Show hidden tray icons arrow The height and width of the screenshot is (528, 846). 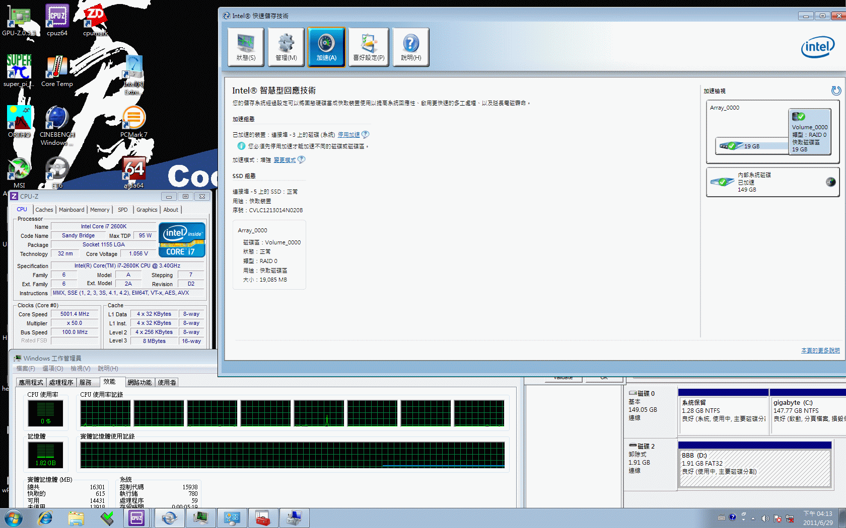(x=753, y=518)
